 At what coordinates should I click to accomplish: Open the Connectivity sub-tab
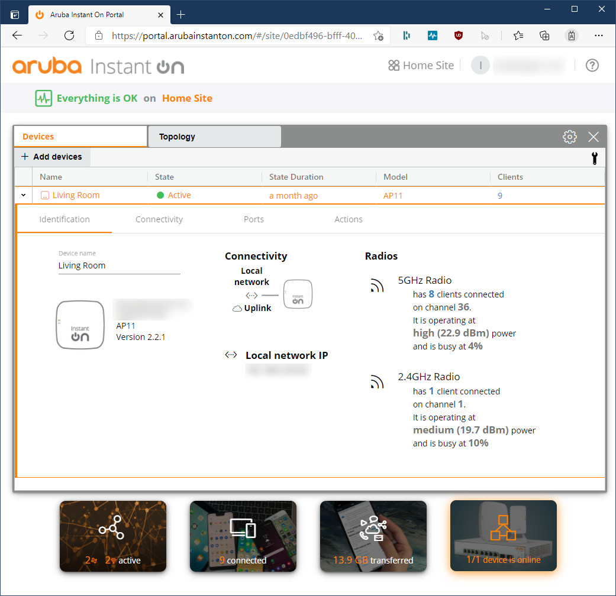pos(159,219)
